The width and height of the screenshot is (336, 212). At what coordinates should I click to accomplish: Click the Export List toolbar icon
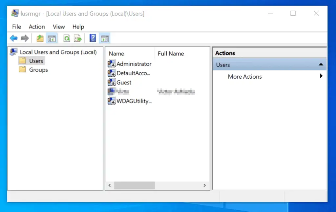pyautogui.click(x=78, y=38)
